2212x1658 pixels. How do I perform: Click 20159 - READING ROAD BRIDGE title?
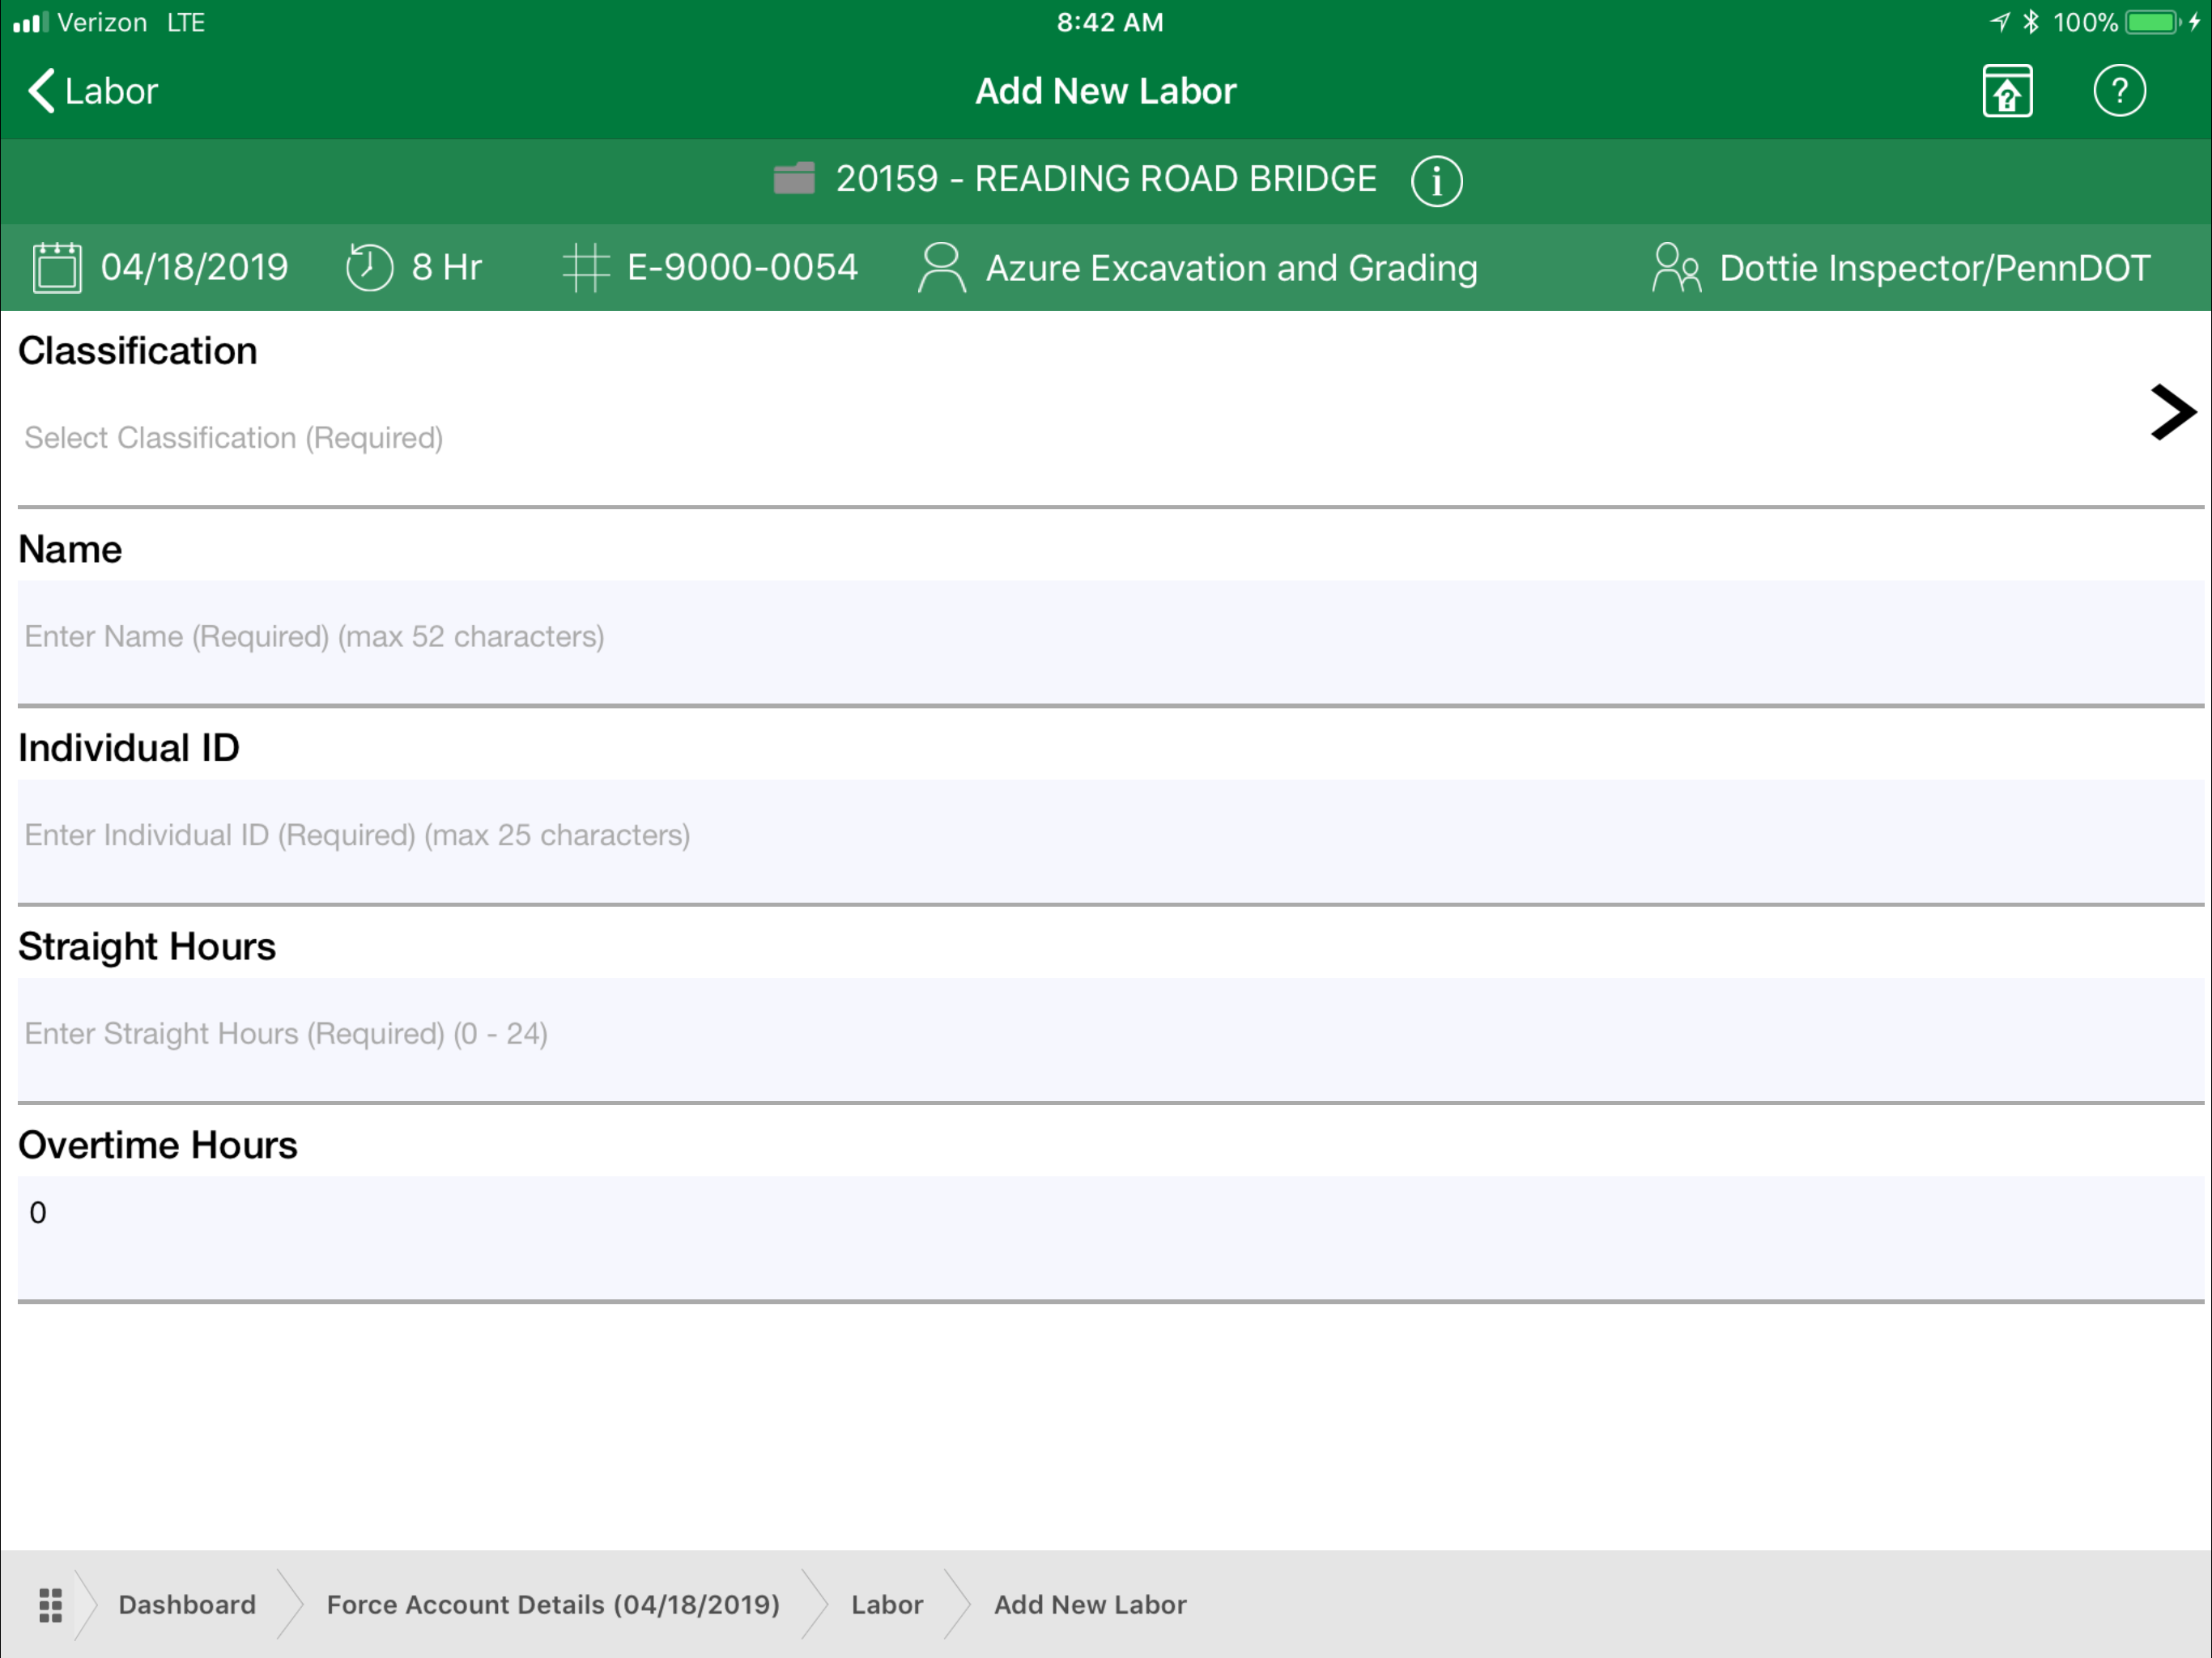[x=1106, y=179]
